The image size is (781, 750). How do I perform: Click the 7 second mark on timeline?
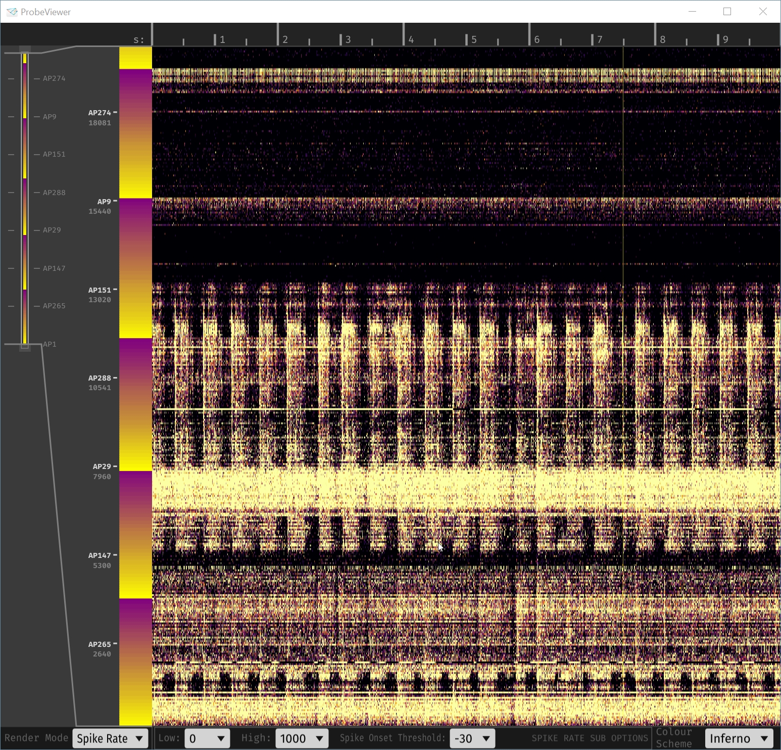[x=600, y=39]
